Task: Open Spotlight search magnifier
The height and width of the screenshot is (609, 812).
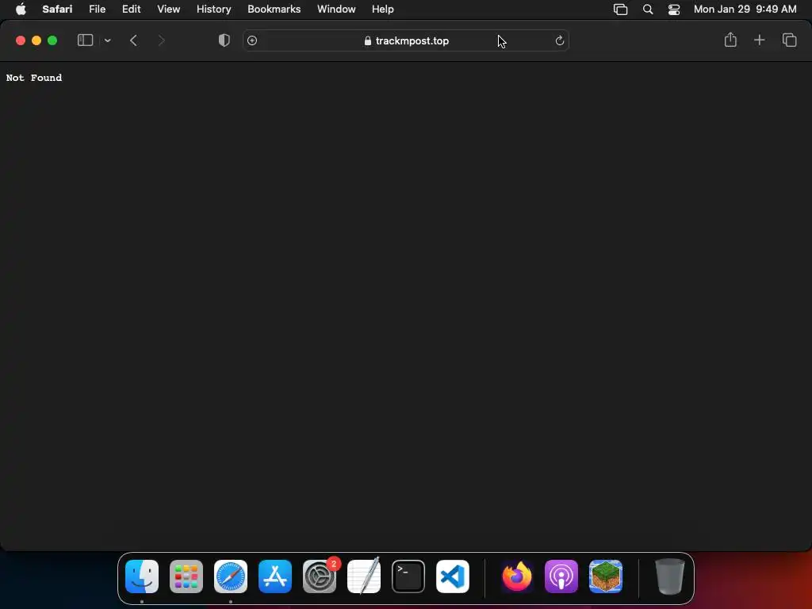Action: pos(647,10)
